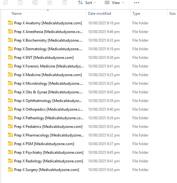Click the 'Prep X Psychiatry' folder name

[49, 153]
